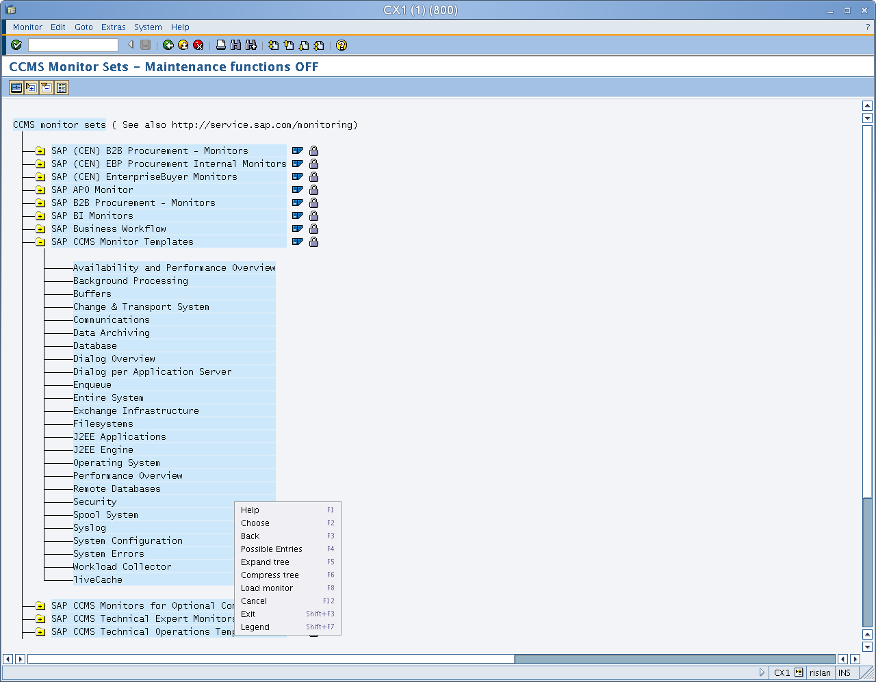Toggle the lock beside SAP (CEN) EnterpriseBuyer Monitors
Screen dimensions: 876x682
pyautogui.click(x=313, y=176)
